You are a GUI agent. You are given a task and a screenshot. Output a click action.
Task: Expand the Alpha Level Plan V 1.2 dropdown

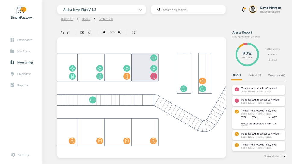coord(101,10)
